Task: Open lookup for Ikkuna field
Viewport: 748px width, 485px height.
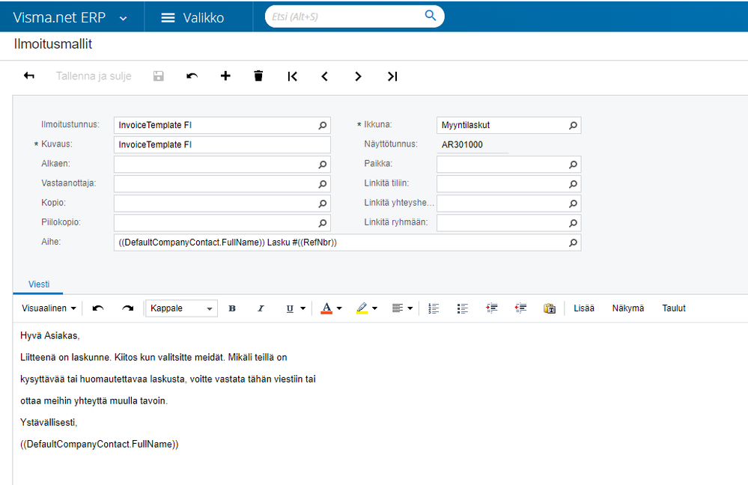Action: tap(574, 126)
